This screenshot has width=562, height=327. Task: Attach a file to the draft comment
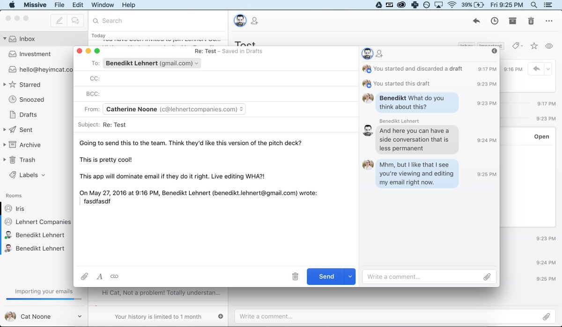[487, 276]
